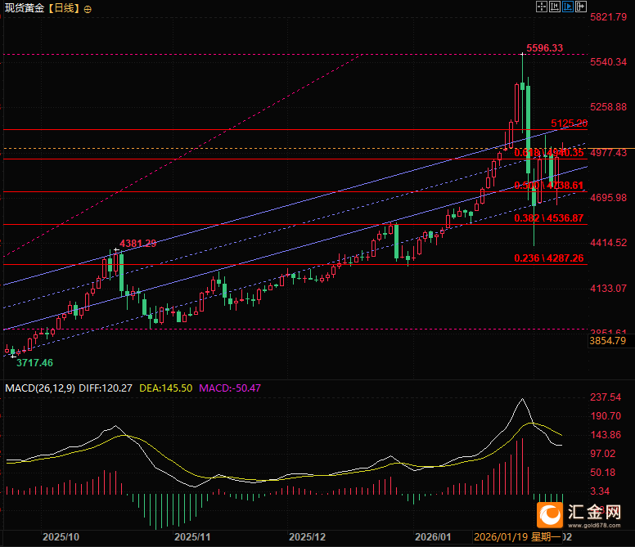Select the 0.618 Fibonacci level label
The image size is (635, 547).
pos(549,153)
